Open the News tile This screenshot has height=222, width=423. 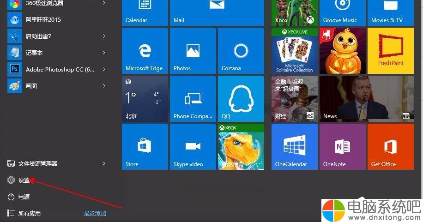366,99
